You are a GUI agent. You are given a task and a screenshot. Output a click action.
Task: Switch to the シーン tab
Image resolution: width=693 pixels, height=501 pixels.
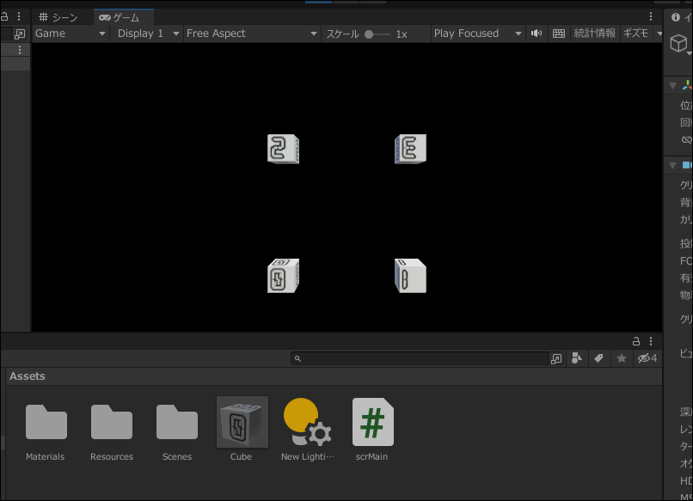coord(58,17)
